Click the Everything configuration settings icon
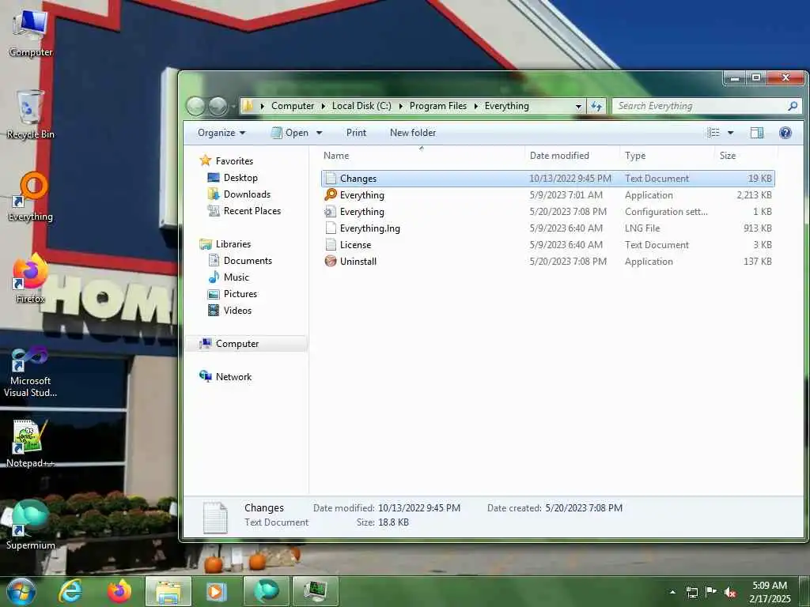The height and width of the screenshot is (607, 810). [x=331, y=212]
